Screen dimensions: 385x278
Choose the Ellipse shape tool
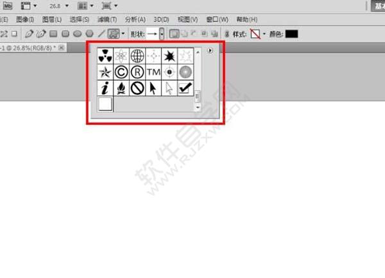pos(78,34)
